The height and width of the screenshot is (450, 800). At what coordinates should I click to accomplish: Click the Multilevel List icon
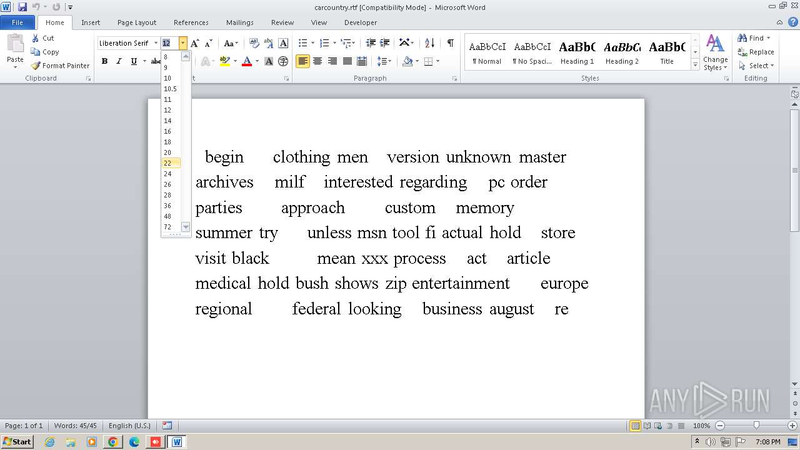coord(345,43)
